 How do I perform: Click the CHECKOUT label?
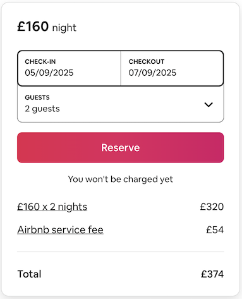pos(147,62)
